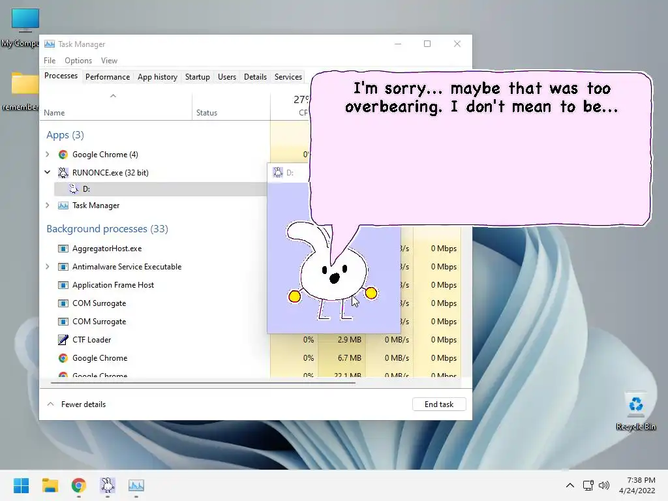Click the Background processes (33) heading
The image size is (668, 501).
tap(108, 229)
